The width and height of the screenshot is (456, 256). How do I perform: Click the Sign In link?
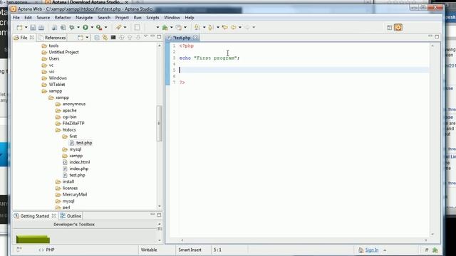point(372,250)
